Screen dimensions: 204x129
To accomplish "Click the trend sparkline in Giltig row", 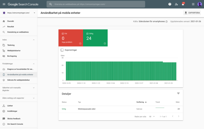I will pos(160,107).
